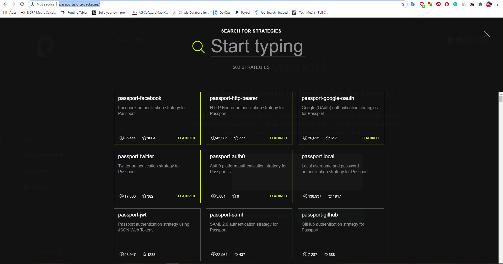The width and height of the screenshot is (503, 264).
Task: Click the star icon on passport-google-oauth
Action: click(328, 138)
